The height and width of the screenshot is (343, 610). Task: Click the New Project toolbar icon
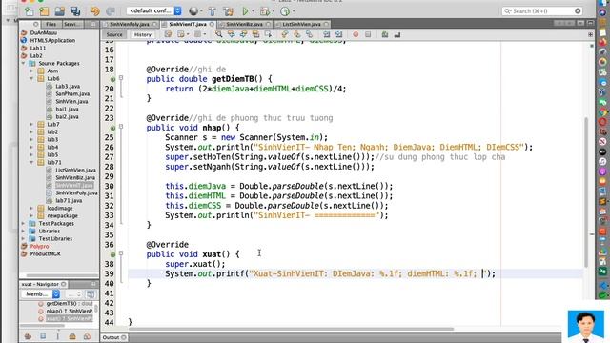point(44,11)
